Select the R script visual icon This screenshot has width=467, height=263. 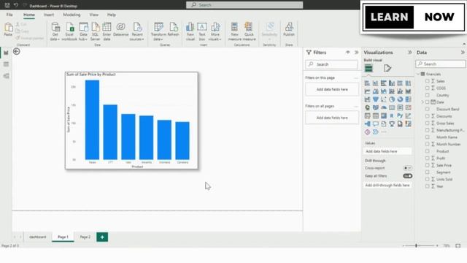pyautogui.click(x=392, y=115)
